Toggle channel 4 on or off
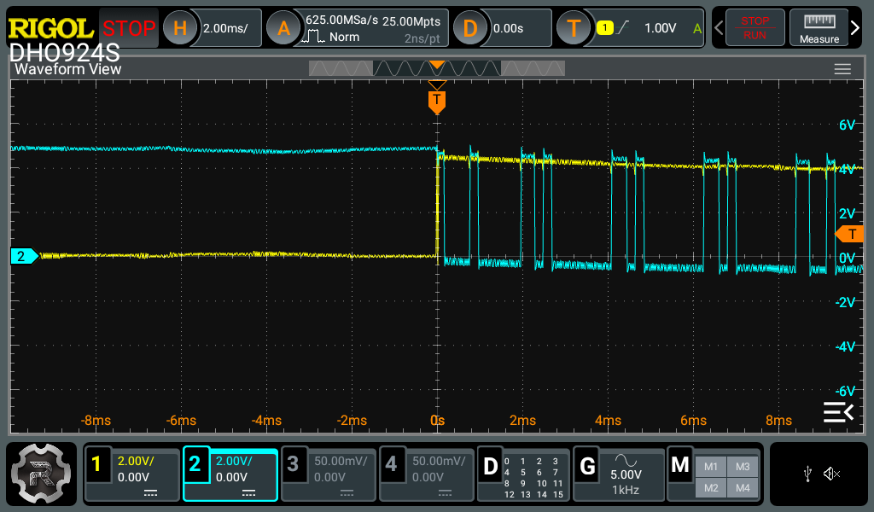 pyautogui.click(x=391, y=465)
